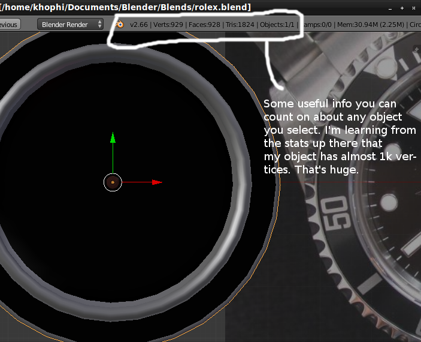Click the Mem:30.94M memory readout

356,25
